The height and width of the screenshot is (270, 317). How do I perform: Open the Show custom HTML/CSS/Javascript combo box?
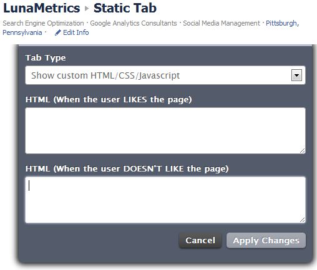165,75
